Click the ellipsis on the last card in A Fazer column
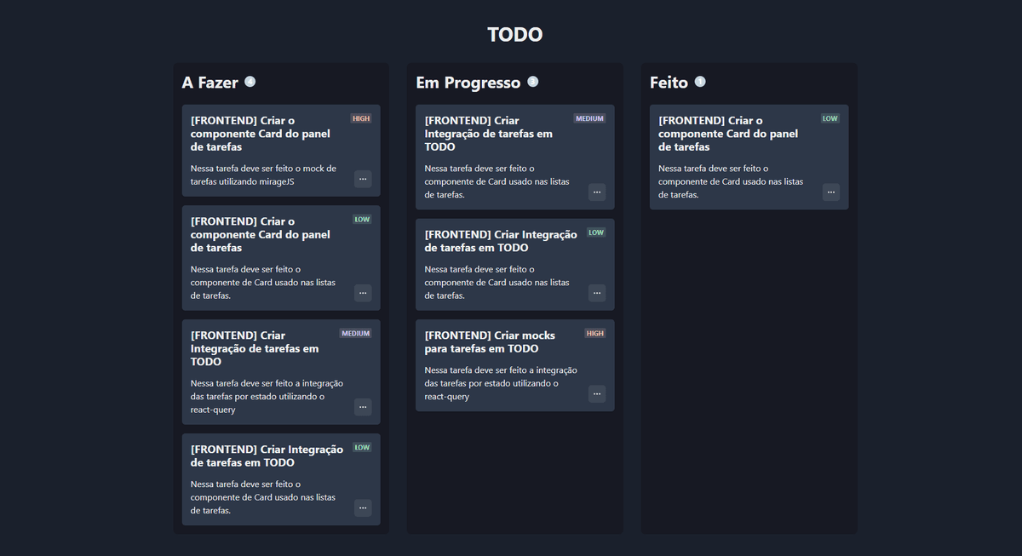The height and width of the screenshot is (556, 1022). 363,507
